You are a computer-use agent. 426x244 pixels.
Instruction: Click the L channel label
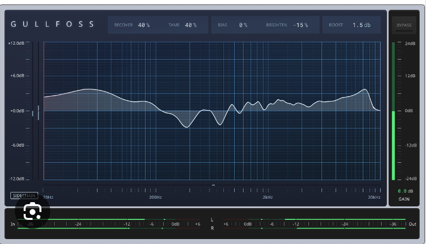(212, 220)
